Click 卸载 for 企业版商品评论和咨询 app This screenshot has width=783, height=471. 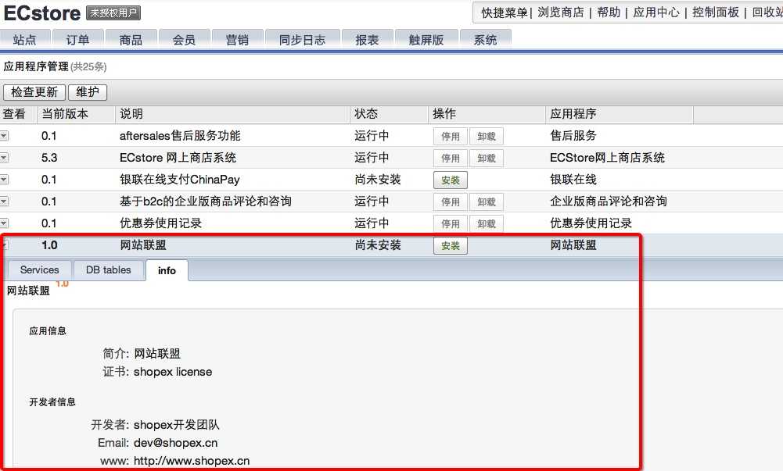[487, 202]
